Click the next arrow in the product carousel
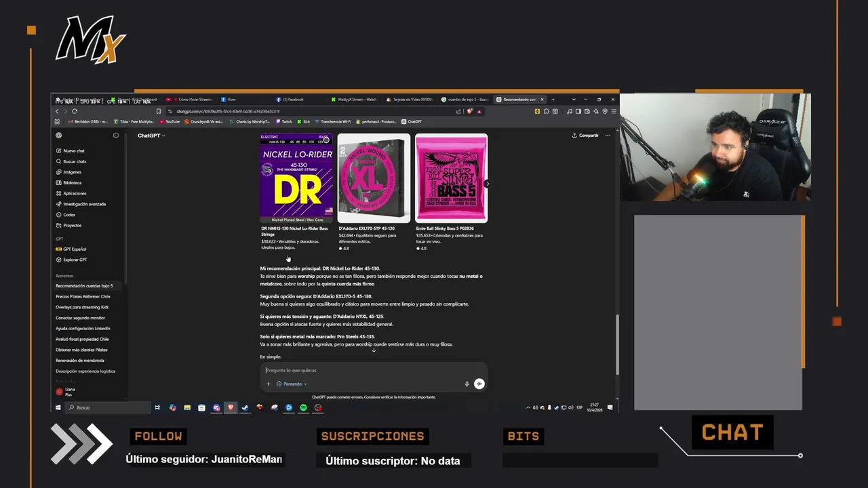 [487, 184]
